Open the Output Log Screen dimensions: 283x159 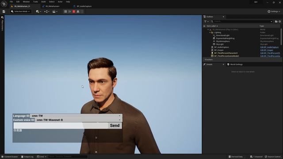point(27,157)
